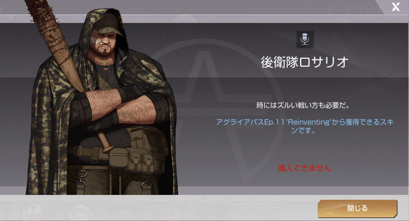409x221 pixels.
Task: Click the quote 時にはズルい戦い方も必要だ。
Action: 303,105
